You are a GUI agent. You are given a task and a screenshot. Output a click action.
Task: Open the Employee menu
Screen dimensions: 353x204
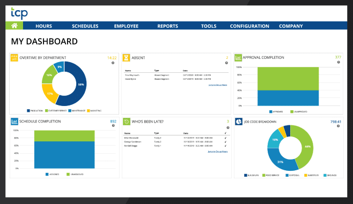point(126,26)
